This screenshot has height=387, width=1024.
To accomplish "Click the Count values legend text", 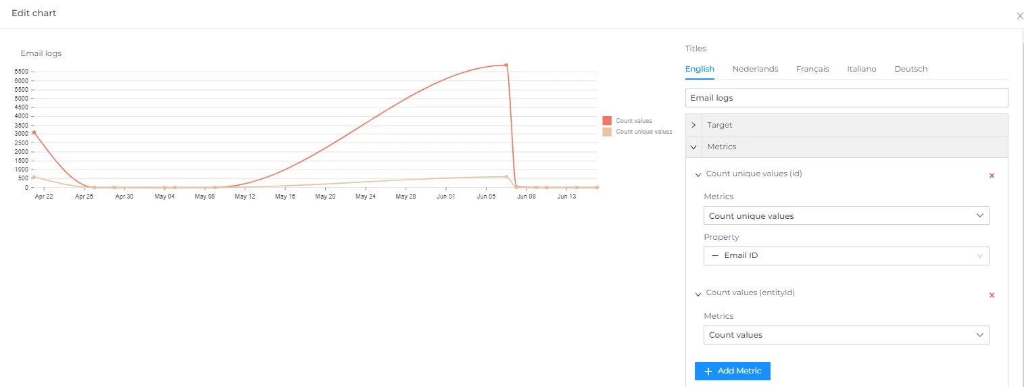I will (634, 121).
